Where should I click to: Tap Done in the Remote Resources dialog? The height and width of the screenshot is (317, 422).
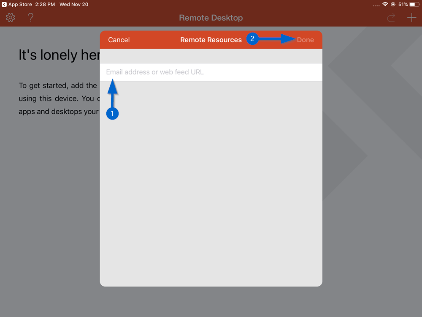[305, 40]
